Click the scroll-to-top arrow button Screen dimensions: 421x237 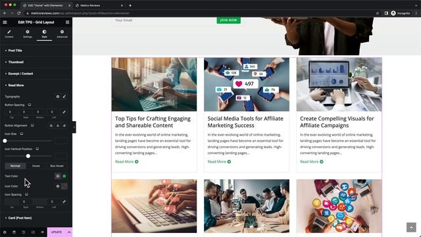tap(411, 227)
